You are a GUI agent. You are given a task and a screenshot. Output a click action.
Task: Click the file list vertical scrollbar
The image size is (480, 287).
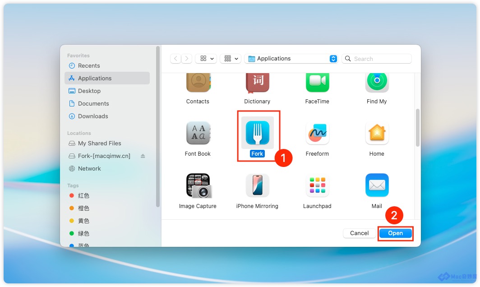418,127
